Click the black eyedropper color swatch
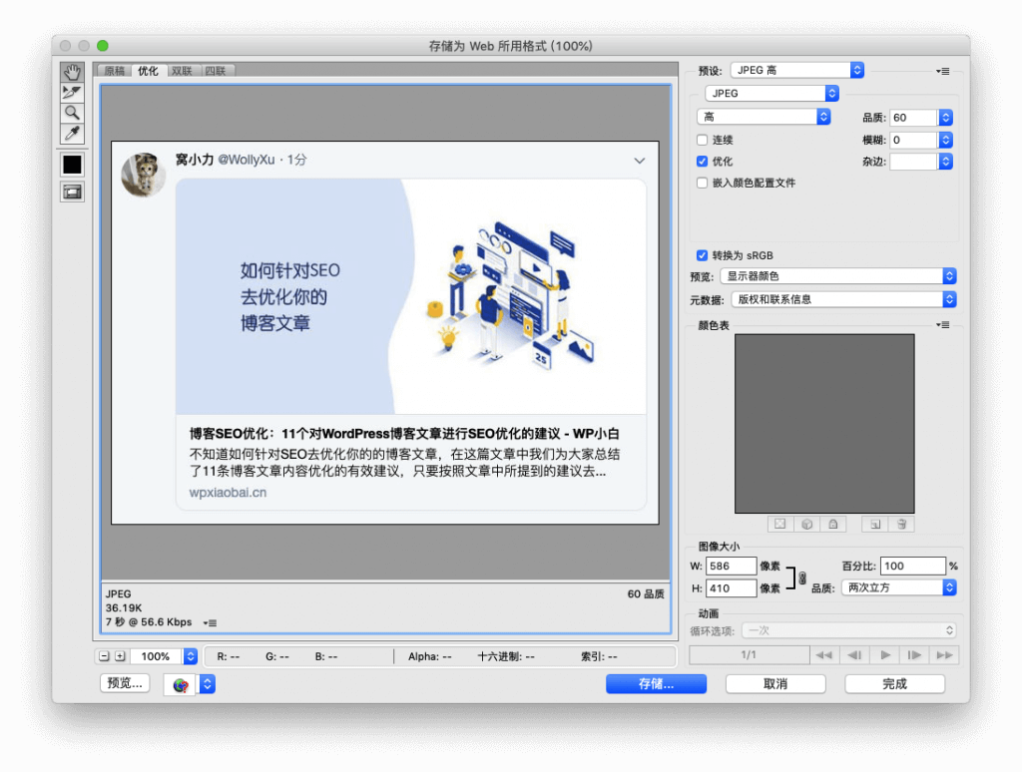The width and height of the screenshot is (1022, 772). [72, 165]
